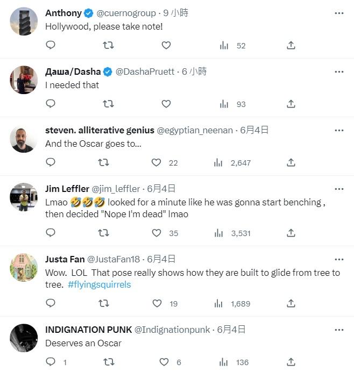Like steven's "And the Oscar goes to..." tweet

pos(157,162)
